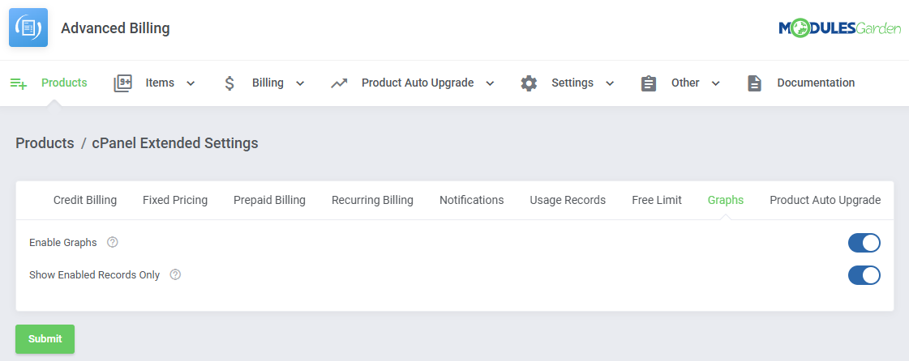Open the Product Auto Upgrade nav label
This screenshot has height=361, width=909.
coord(418,83)
